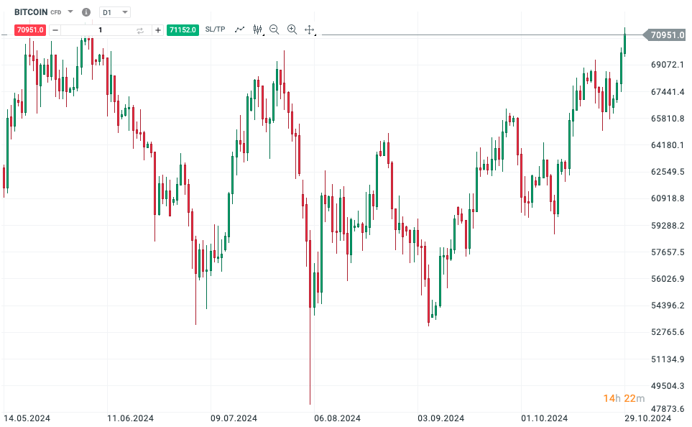
Task: Click the 01.10.2024 date marker
Action: [x=544, y=418]
